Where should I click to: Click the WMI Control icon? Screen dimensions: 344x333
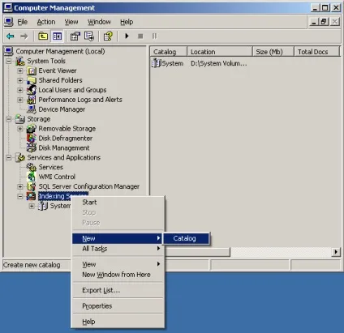(32, 177)
